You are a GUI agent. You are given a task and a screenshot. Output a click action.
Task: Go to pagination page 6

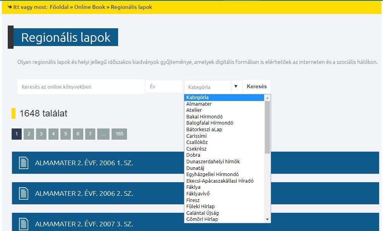[78, 134]
